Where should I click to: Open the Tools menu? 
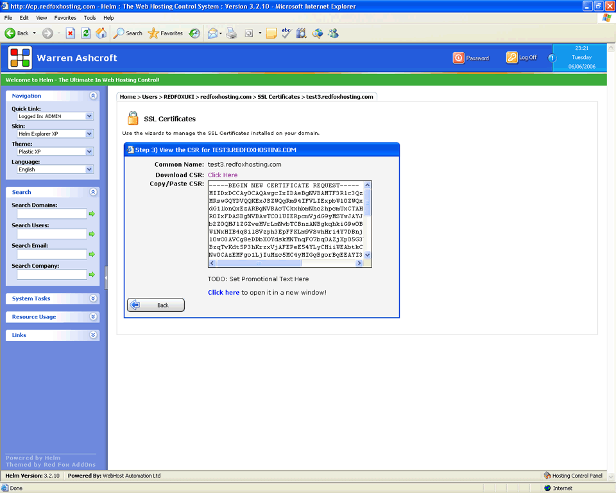point(90,18)
